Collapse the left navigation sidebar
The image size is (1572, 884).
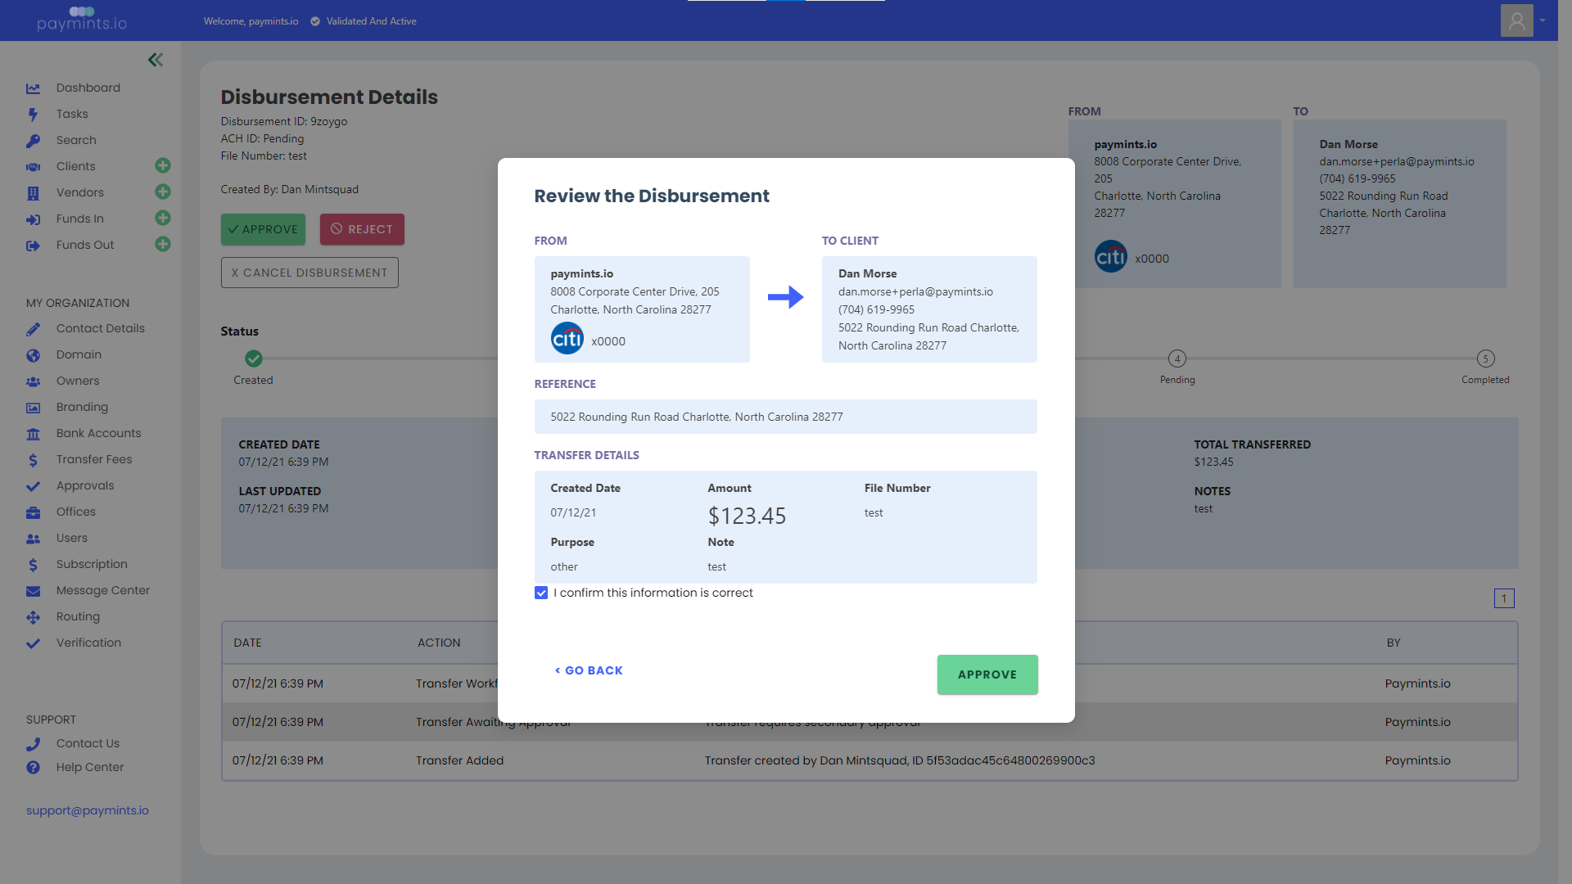155,59
